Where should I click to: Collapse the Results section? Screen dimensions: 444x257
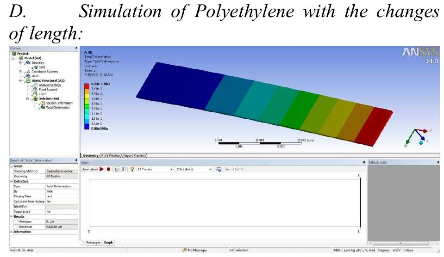11,217
